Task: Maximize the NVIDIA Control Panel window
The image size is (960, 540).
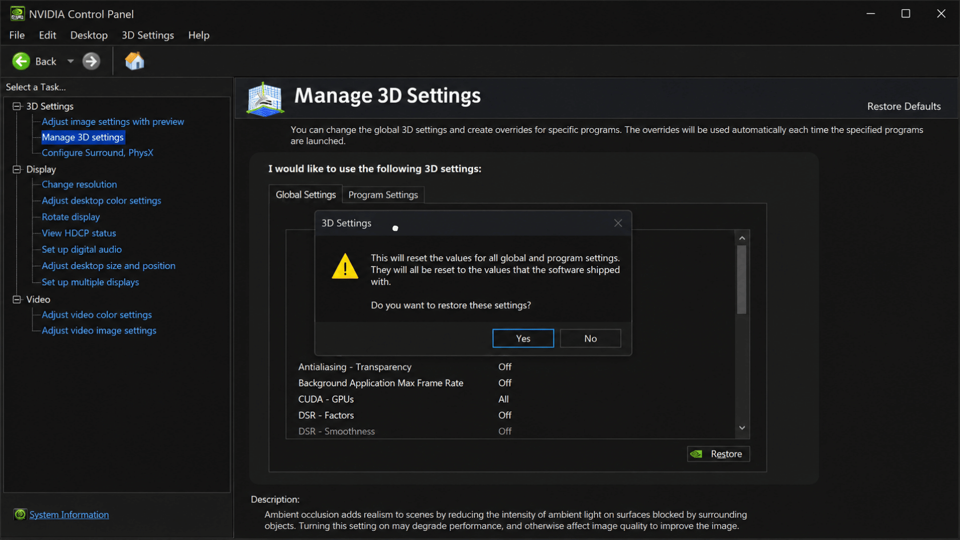Action: point(906,13)
